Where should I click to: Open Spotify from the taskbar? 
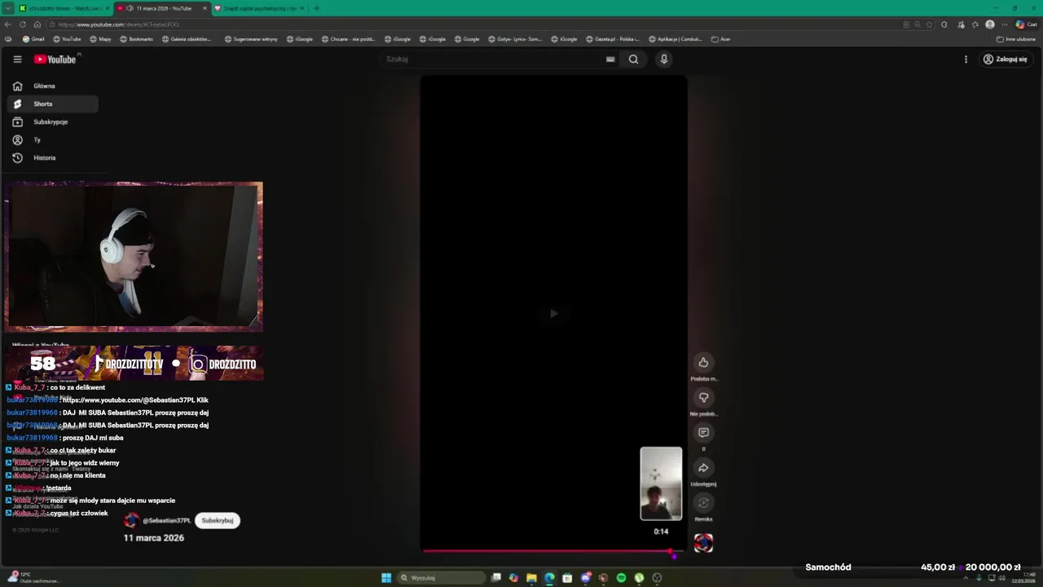coord(621,578)
